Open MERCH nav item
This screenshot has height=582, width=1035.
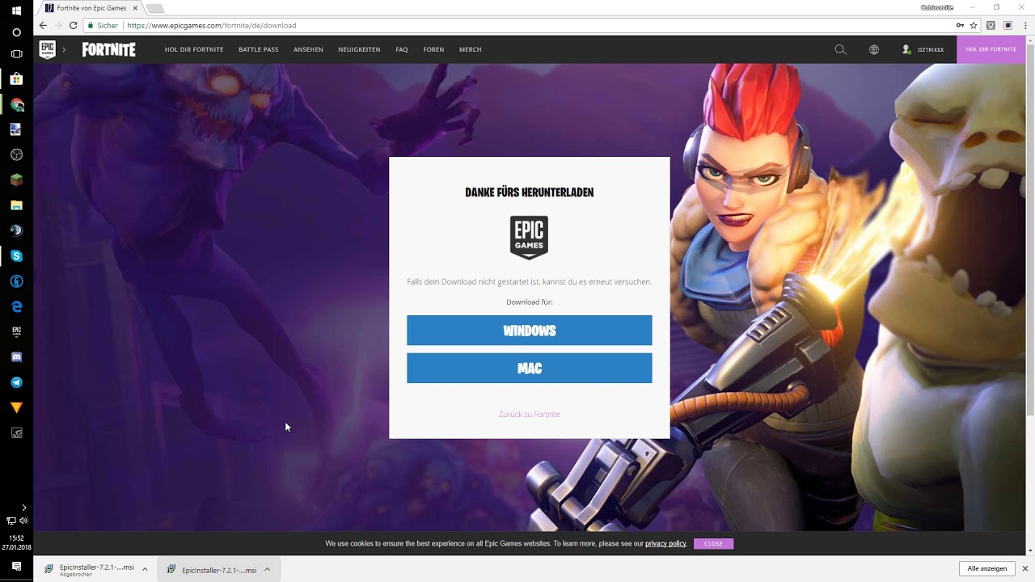470,49
